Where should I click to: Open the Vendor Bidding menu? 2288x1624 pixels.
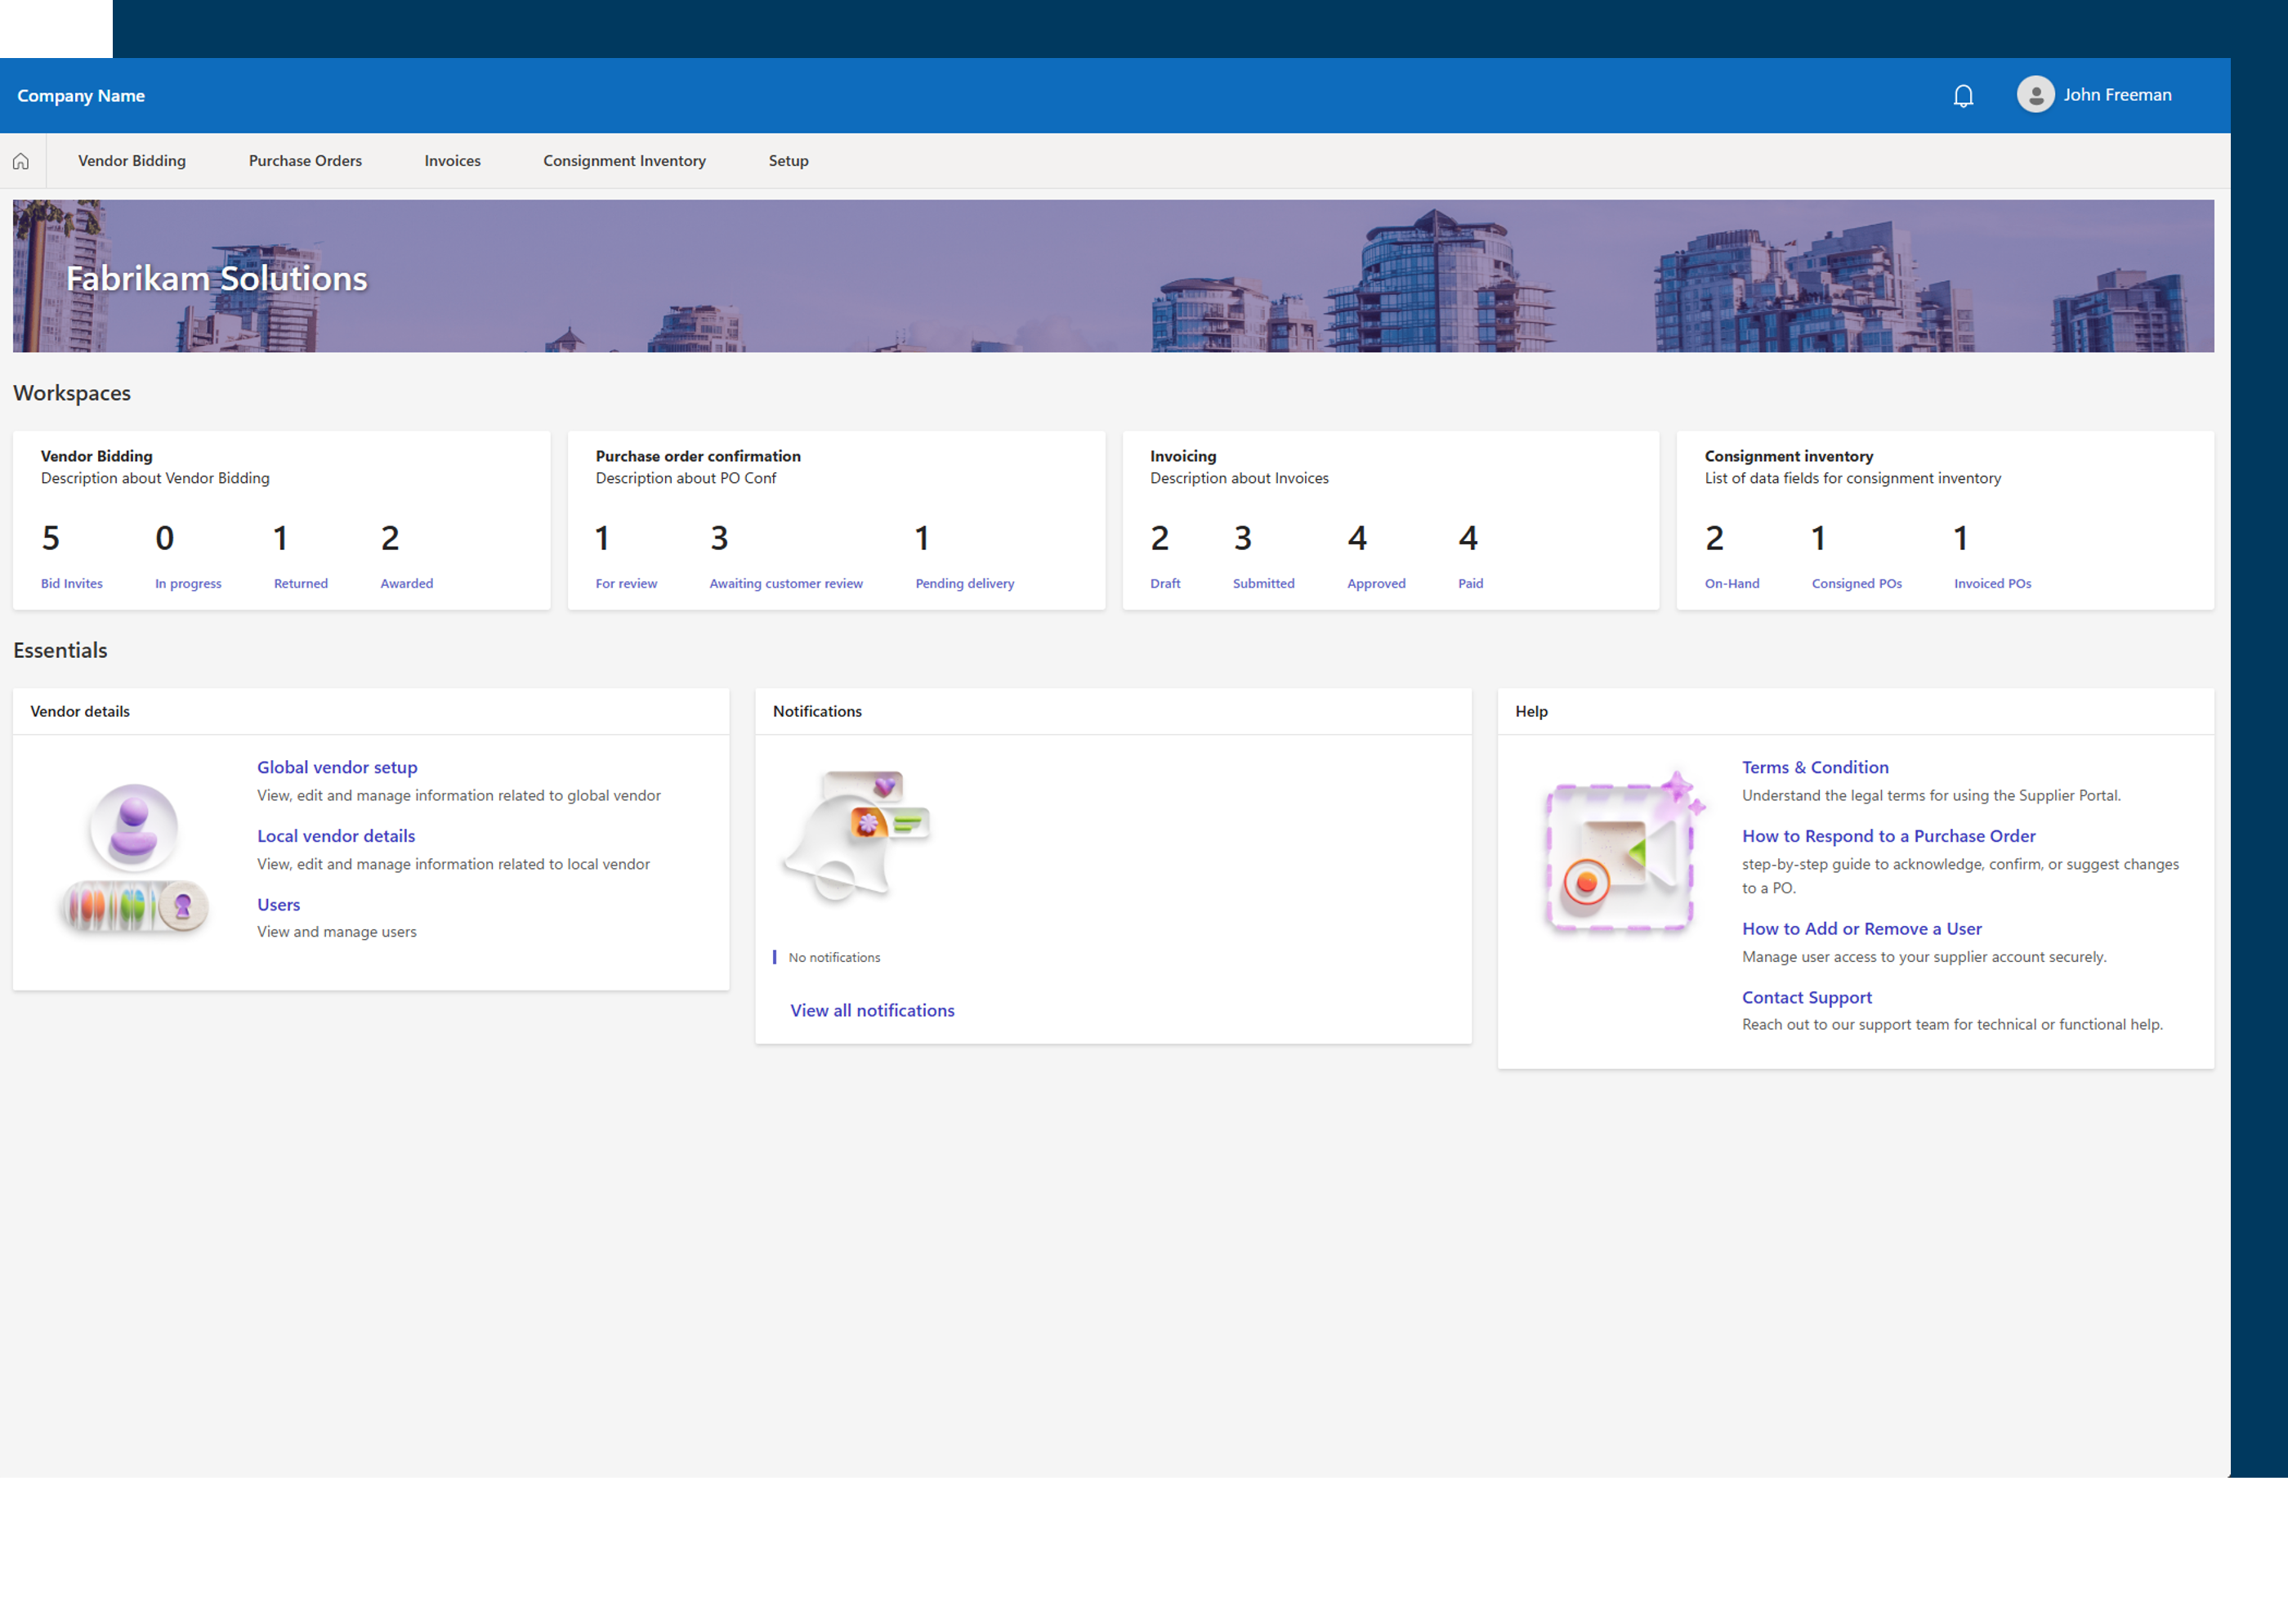coord(132,161)
